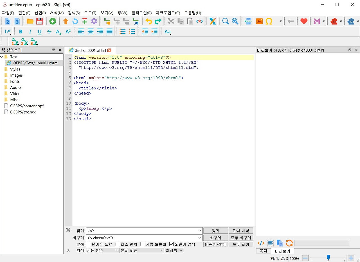Click the green Add new file icon
This screenshot has width=360, height=262.
pyautogui.click(x=53, y=21)
